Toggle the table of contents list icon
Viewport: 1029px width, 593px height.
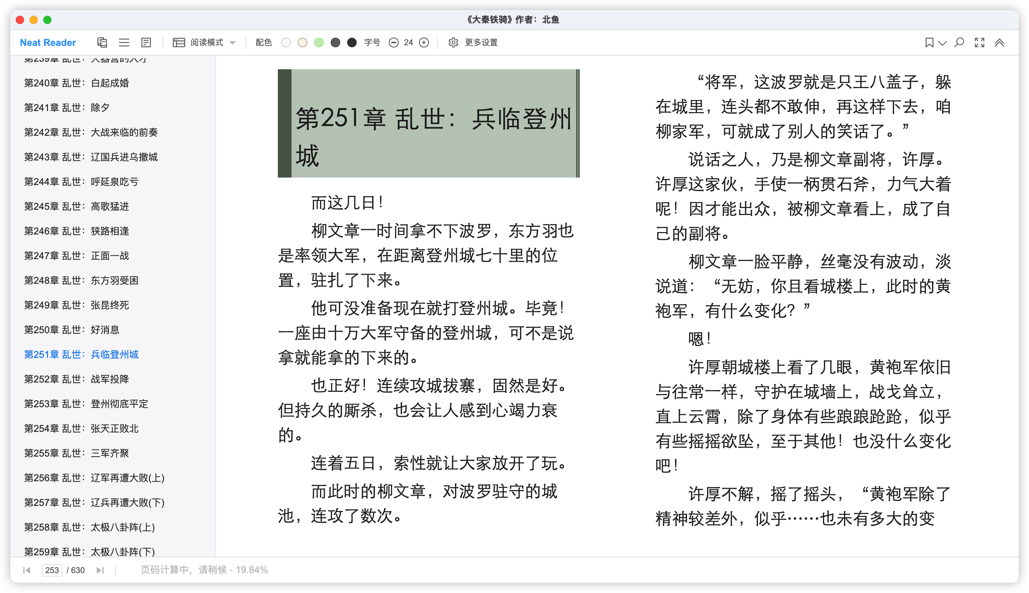[124, 43]
